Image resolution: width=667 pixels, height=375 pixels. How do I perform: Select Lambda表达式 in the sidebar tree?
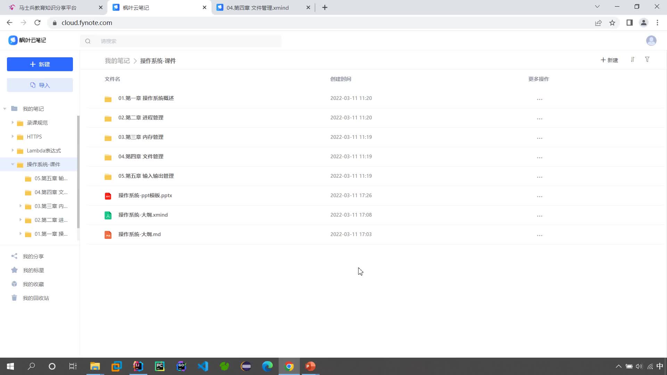pos(44,151)
